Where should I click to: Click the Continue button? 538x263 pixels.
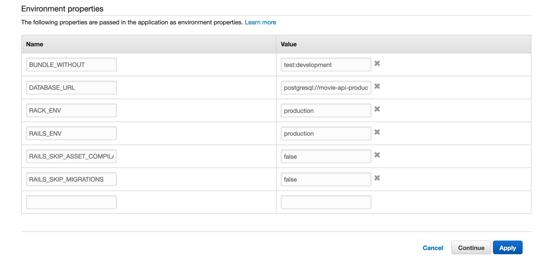[471, 248]
